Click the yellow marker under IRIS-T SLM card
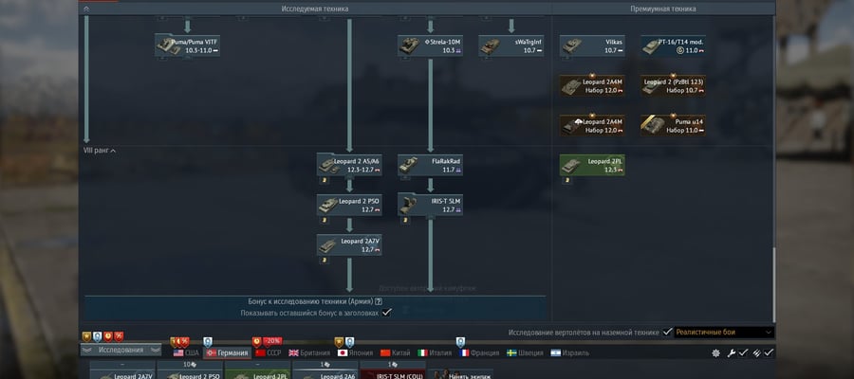 404,220
